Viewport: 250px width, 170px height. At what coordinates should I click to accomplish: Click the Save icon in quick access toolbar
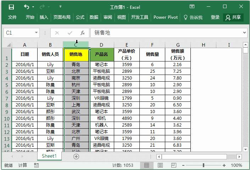[11, 7]
